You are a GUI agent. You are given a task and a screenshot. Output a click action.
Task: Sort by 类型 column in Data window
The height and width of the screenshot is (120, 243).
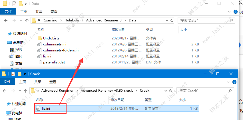coord(149,30)
